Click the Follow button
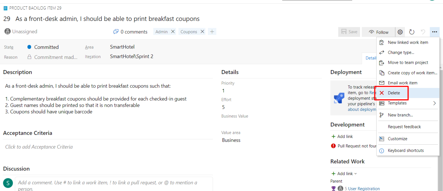443x191 pixels. tap(379, 32)
